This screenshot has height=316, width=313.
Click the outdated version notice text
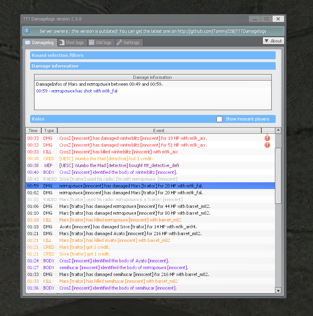coord(153,31)
